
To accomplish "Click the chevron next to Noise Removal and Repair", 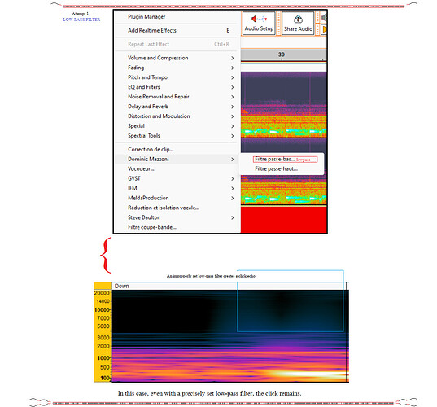I will (x=232, y=97).
